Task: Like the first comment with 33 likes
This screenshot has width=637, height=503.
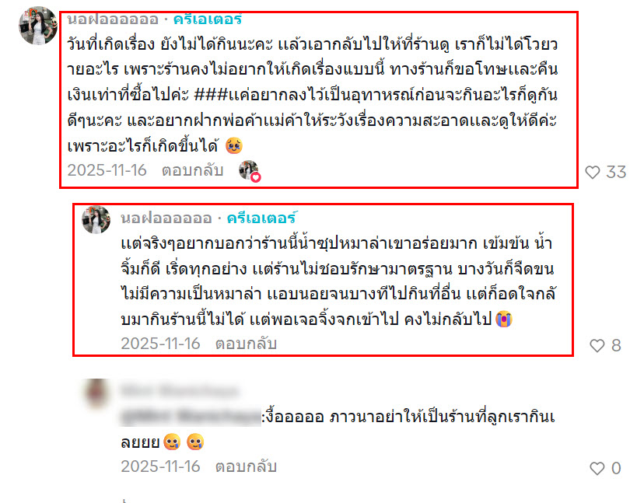Action: click(593, 172)
